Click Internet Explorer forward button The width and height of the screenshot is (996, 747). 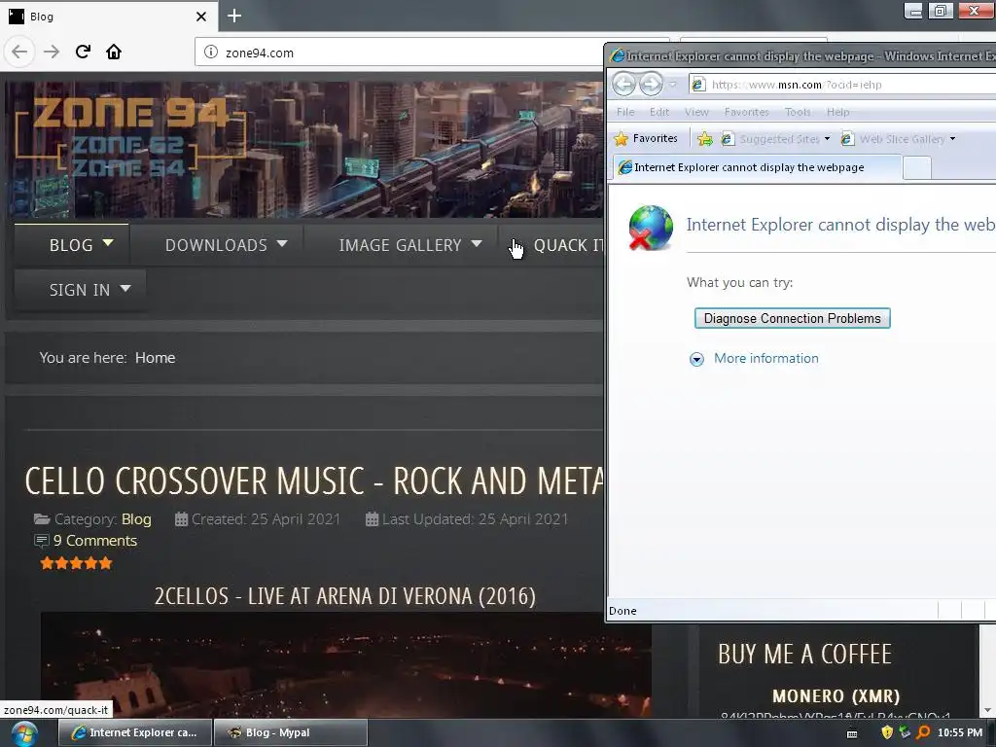(651, 84)
